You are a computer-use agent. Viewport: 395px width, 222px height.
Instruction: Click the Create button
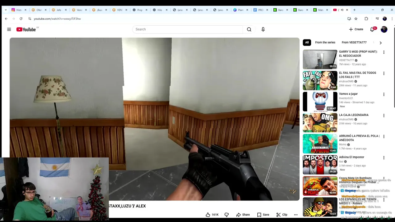click(356, 29)
